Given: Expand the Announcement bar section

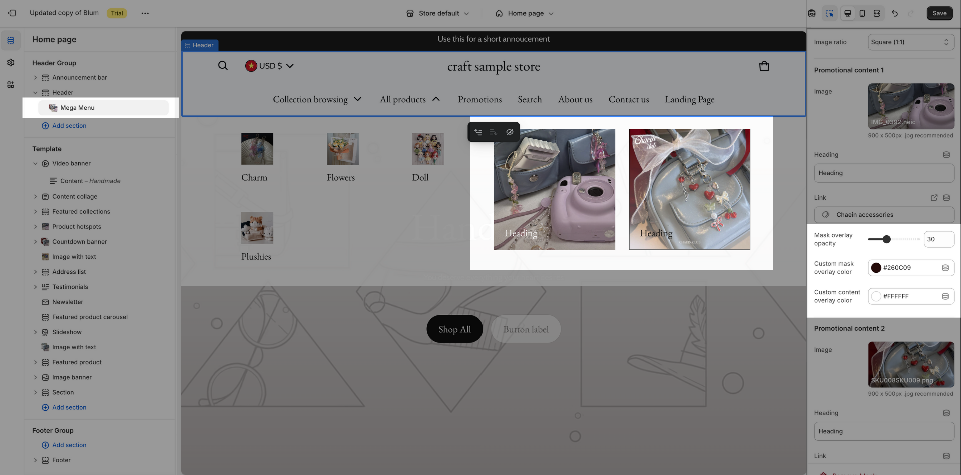Looking at the screenshot, I should click(x=36, y=78).
